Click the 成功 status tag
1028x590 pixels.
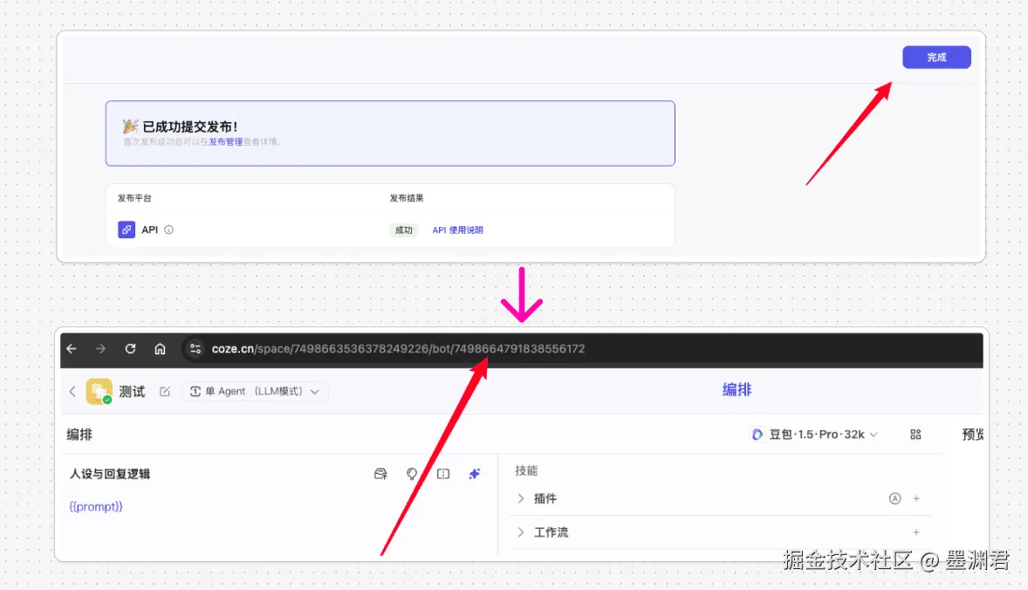pyautogui.click(x=404, y=230)
